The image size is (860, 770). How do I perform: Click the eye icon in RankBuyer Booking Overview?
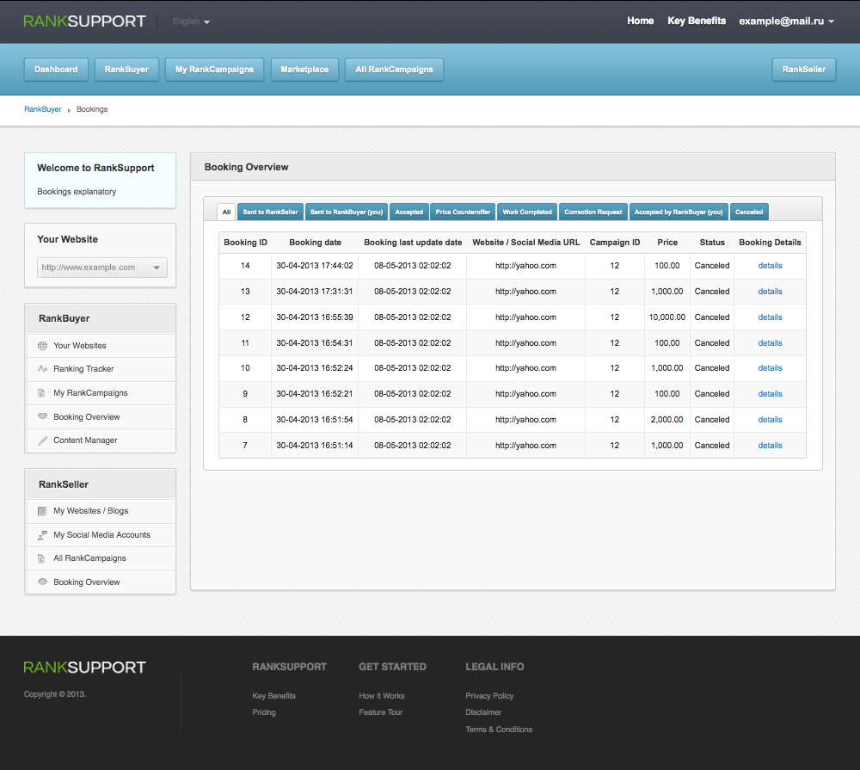[x=42, y=416]
